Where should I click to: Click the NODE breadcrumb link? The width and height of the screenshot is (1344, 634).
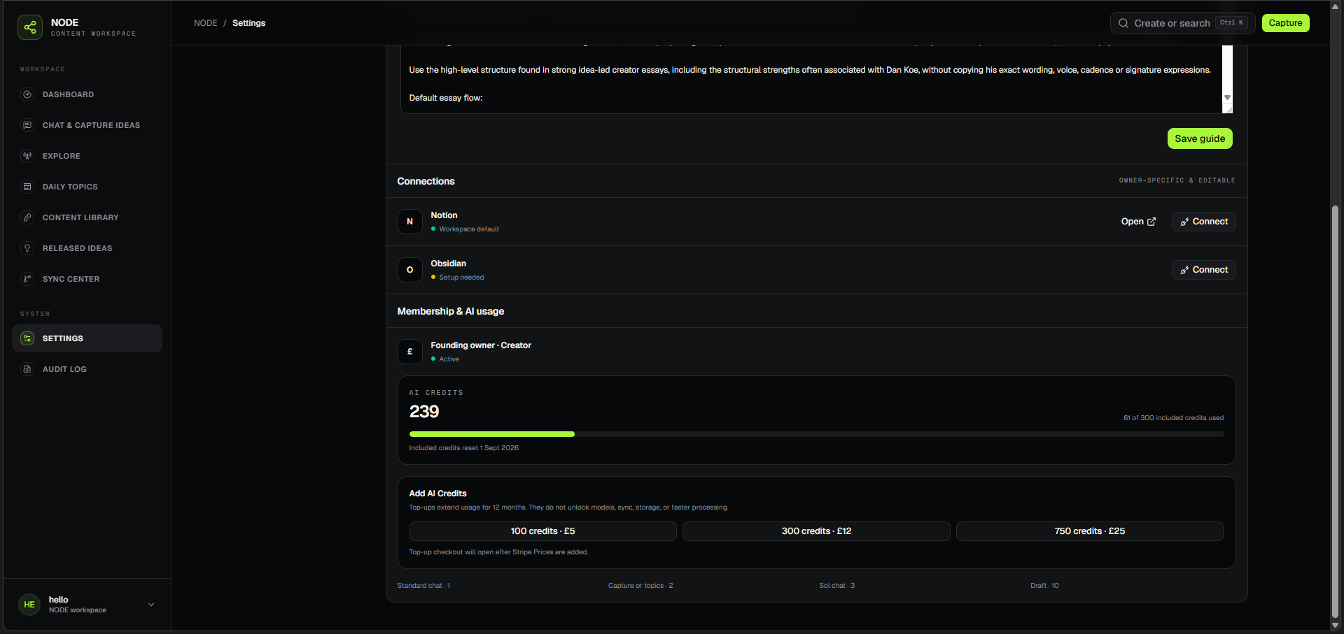point(206,23)
